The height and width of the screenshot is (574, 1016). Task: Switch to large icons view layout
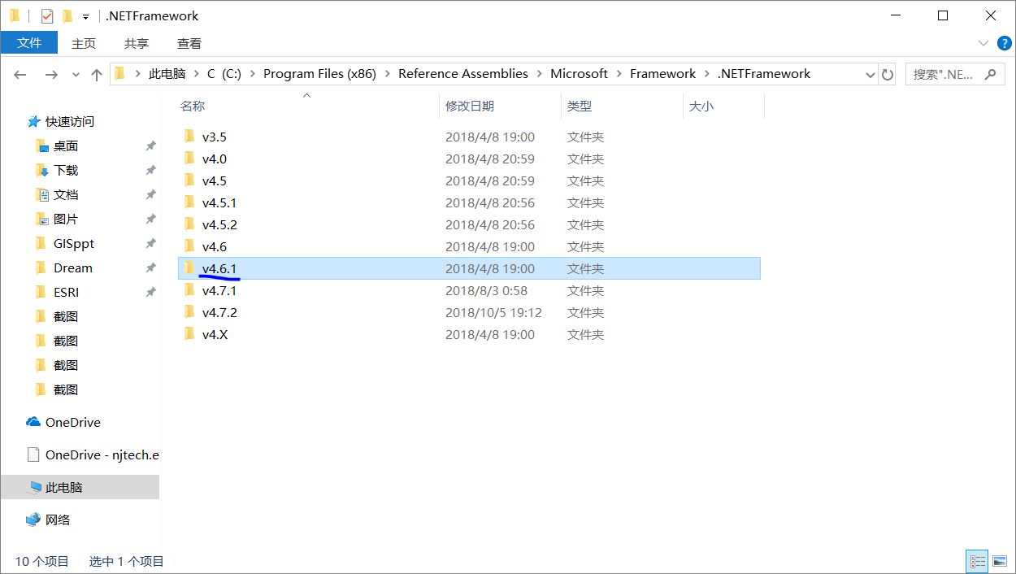tap(1000, 561)
